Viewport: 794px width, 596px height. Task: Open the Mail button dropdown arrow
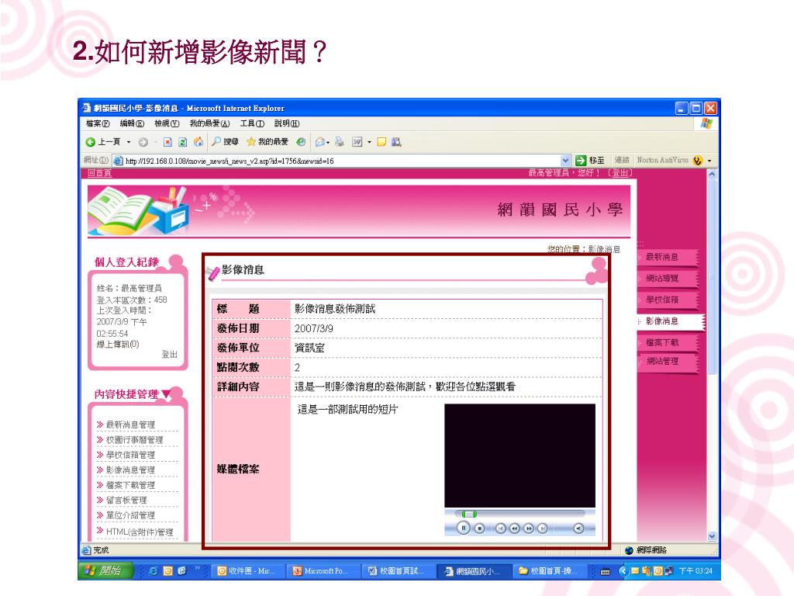point(328,143)
